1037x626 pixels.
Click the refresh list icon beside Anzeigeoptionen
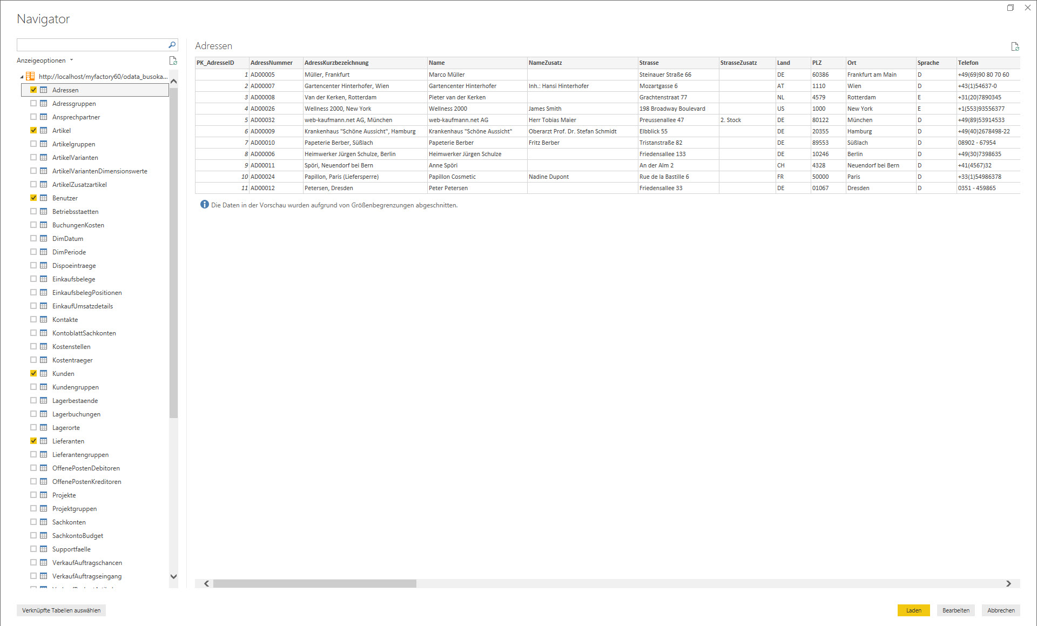(173, 60)
